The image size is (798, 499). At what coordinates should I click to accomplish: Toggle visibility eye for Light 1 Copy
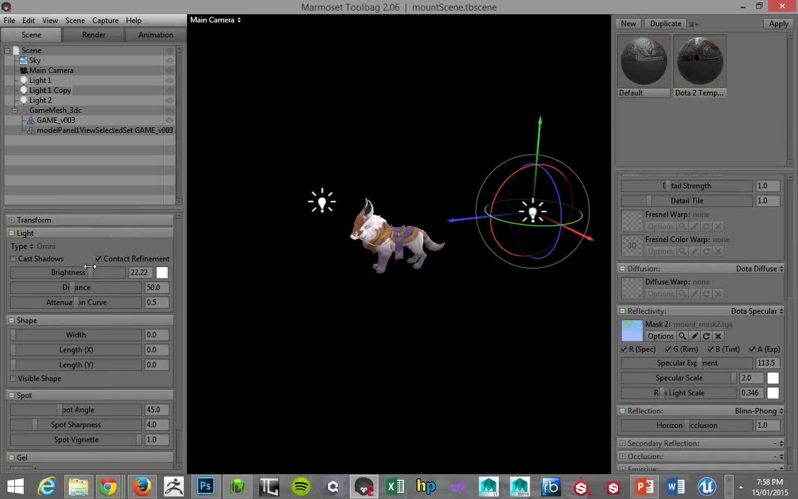point(169,90)
